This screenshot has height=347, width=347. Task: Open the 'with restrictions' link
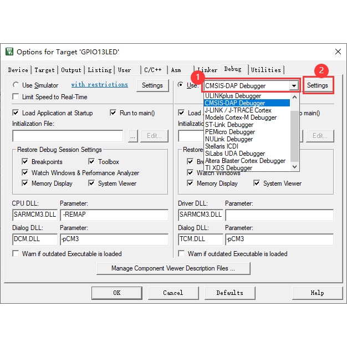pos(99,85)
